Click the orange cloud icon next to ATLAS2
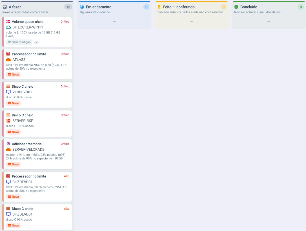This screenshot has height=231, width=306. point(8,59)
